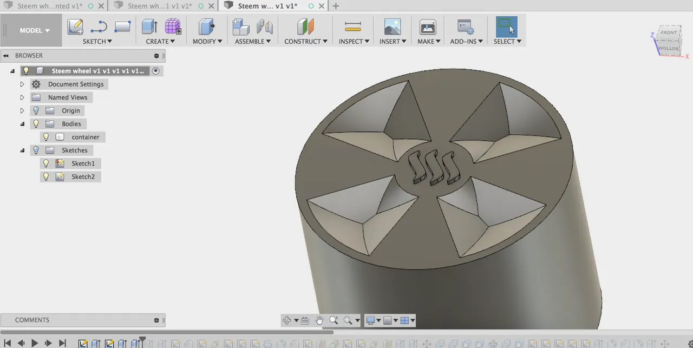This screenshot has width=693, height=348.
Task: Collapse the Bodies tree node
Action: click(22, 124)
